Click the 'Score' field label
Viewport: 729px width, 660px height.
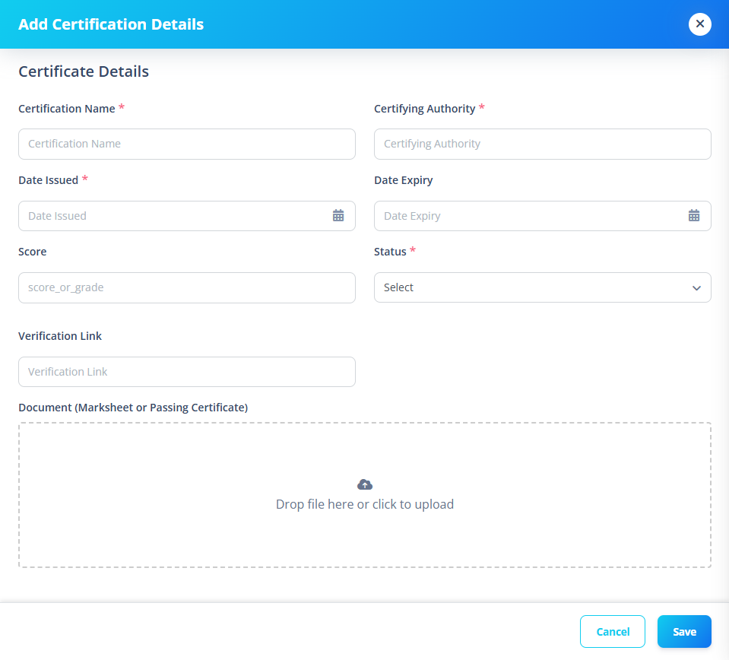pos(33,252)
